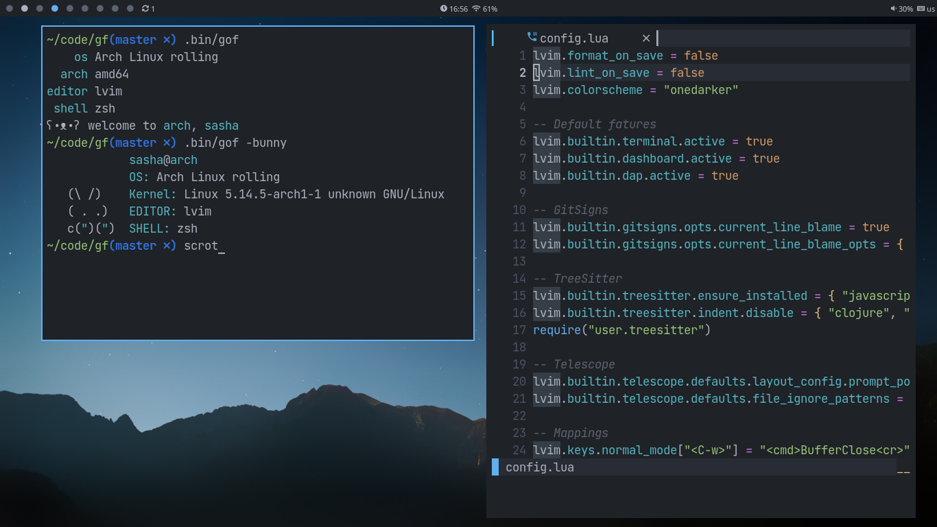
Task: Select the active blue workspace dot
Action: pyautogui.click(x=55, y=9)
